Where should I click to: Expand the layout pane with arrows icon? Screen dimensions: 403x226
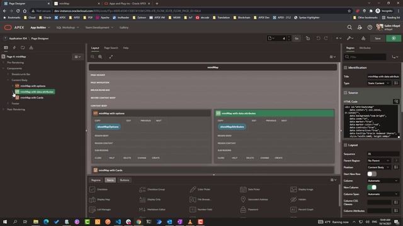[111, 57]
